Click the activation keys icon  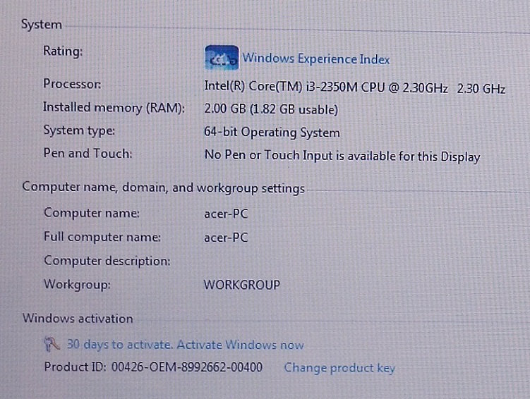coord(52,344)
